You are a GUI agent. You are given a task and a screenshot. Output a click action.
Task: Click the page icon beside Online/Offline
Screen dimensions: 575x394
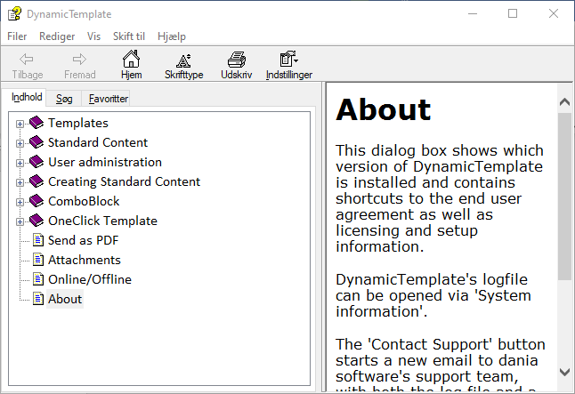pyautogui.click(x=38, y=279)
